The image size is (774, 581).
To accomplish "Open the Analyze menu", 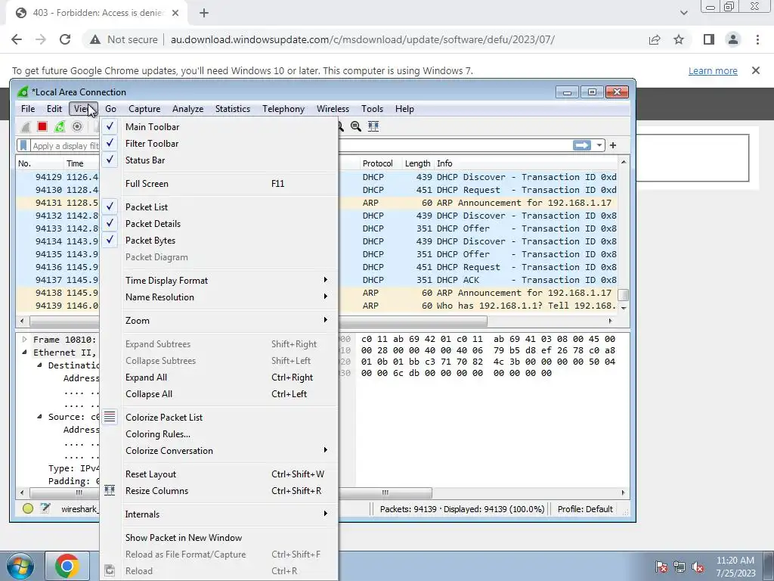I will [x=187, y=109].
